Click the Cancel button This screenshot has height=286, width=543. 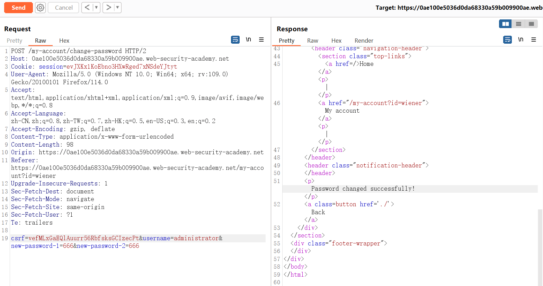point(64,8)
